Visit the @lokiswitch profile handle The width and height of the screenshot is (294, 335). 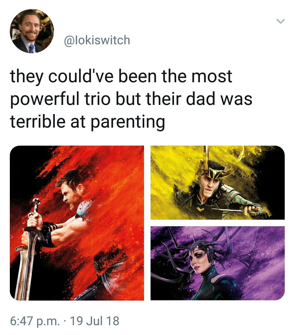(97, 40)
